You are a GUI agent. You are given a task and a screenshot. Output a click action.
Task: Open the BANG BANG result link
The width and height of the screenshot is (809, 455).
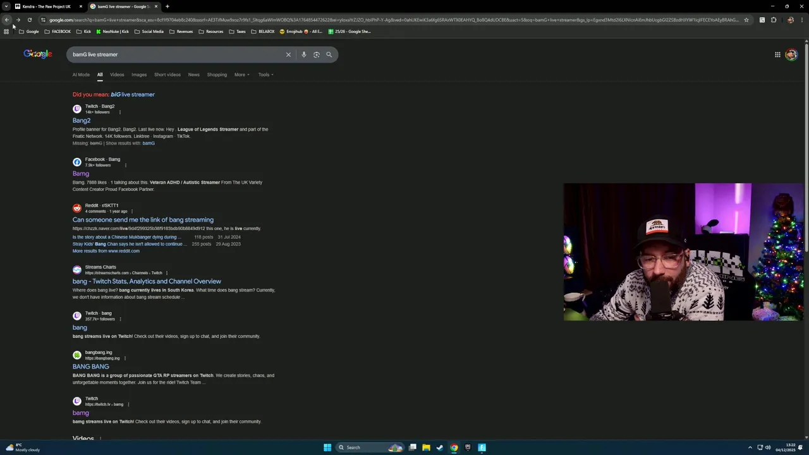(90, 367)
